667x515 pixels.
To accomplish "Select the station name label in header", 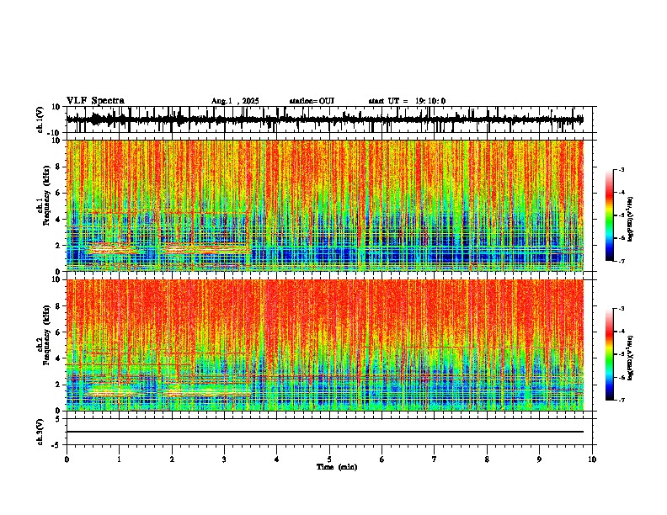I will pyautogui.click(x=312, y=101).
